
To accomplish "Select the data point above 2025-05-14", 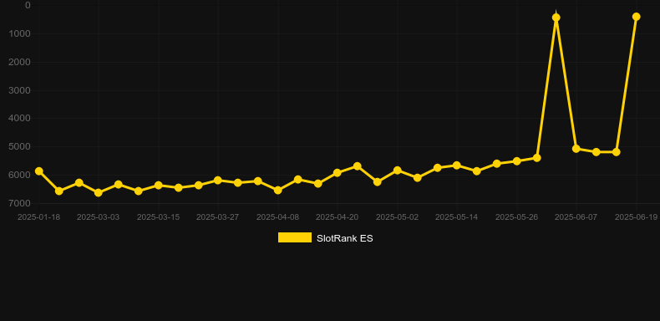I will [x=457, y=166].
